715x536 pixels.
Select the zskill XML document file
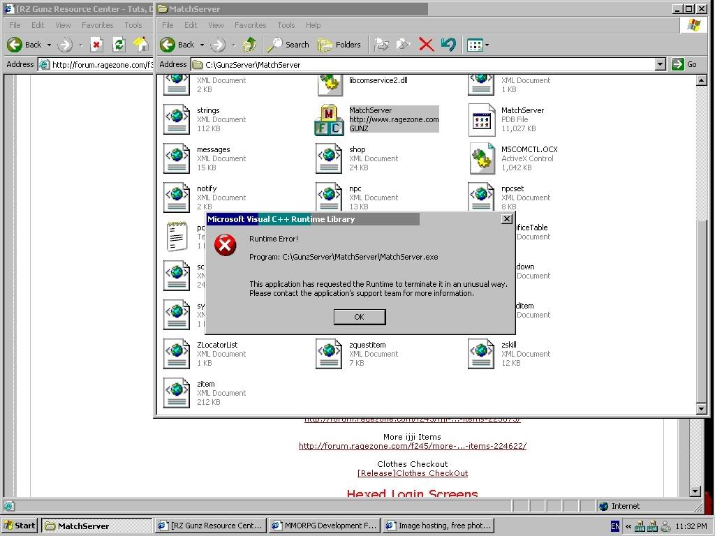click(x=482, y=354)
